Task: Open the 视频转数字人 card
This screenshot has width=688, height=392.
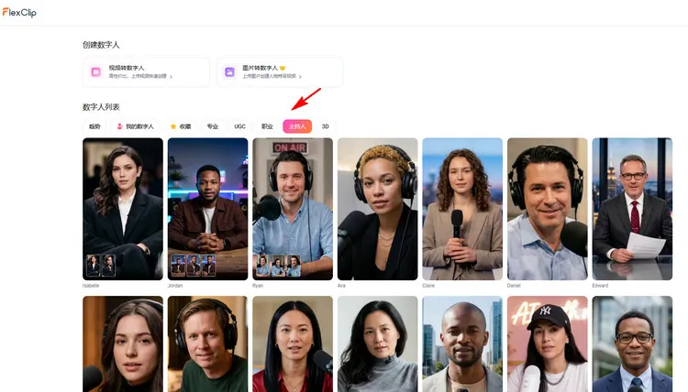Action: pyautogui.click(x=146, y=71)
